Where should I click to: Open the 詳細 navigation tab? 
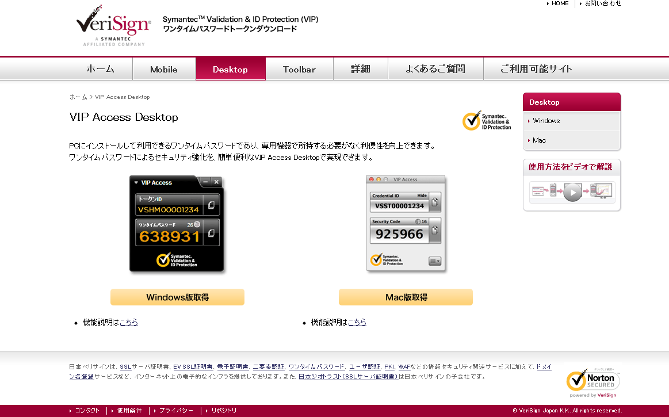tap(361, 68)
